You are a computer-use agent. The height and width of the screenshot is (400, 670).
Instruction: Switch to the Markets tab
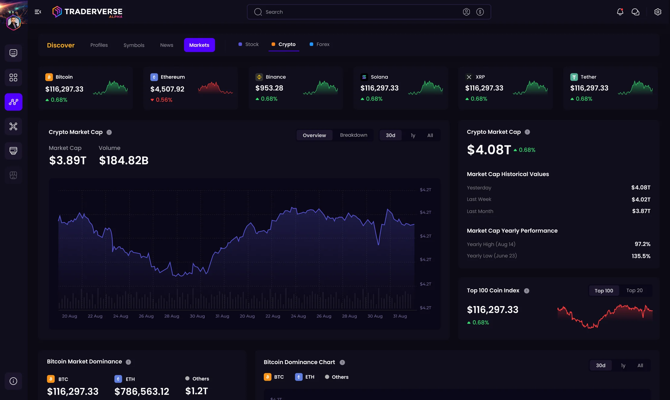[199, 45]
